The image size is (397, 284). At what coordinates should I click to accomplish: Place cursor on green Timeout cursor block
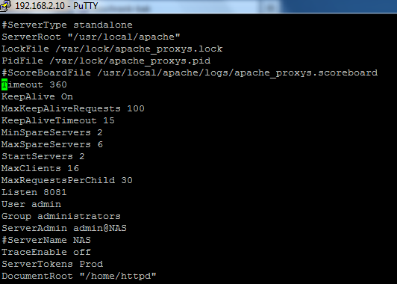[4, 84]
